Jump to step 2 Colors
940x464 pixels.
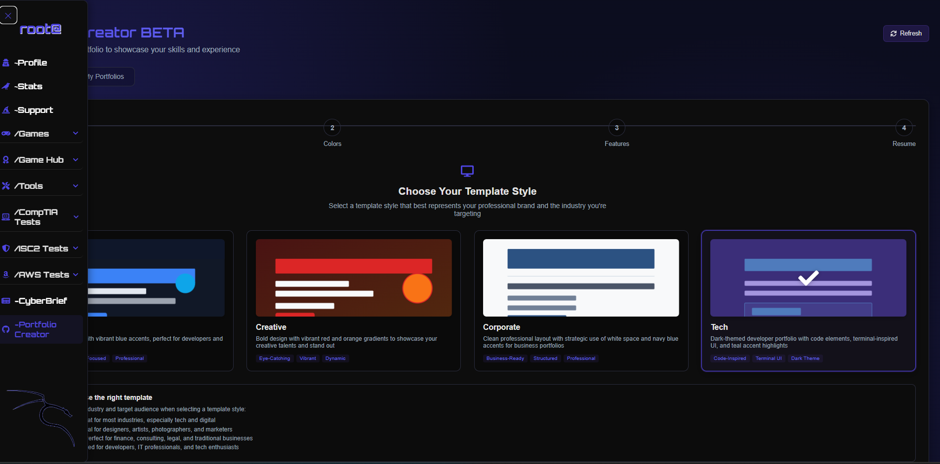click(x=332, y=128)
